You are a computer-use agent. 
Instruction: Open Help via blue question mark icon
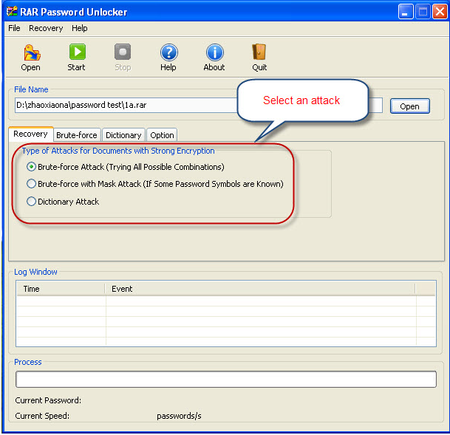[168, 52]
